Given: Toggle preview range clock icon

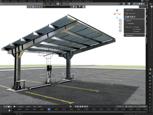Looking at the screenshot, I should pos(126,106).
